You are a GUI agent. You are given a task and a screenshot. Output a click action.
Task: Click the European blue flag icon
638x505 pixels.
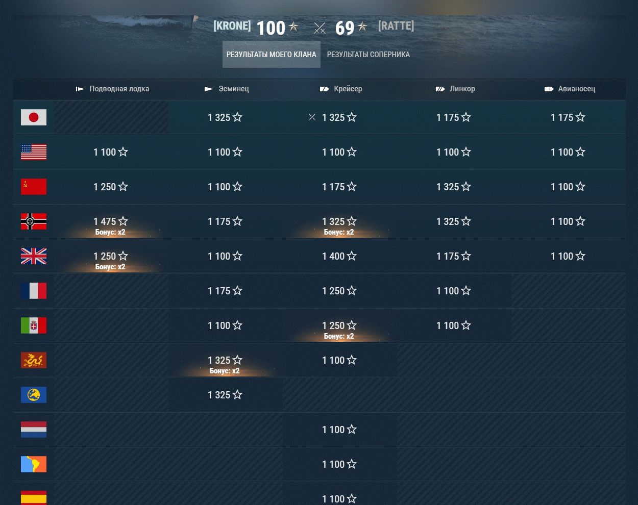pos(34,395)
